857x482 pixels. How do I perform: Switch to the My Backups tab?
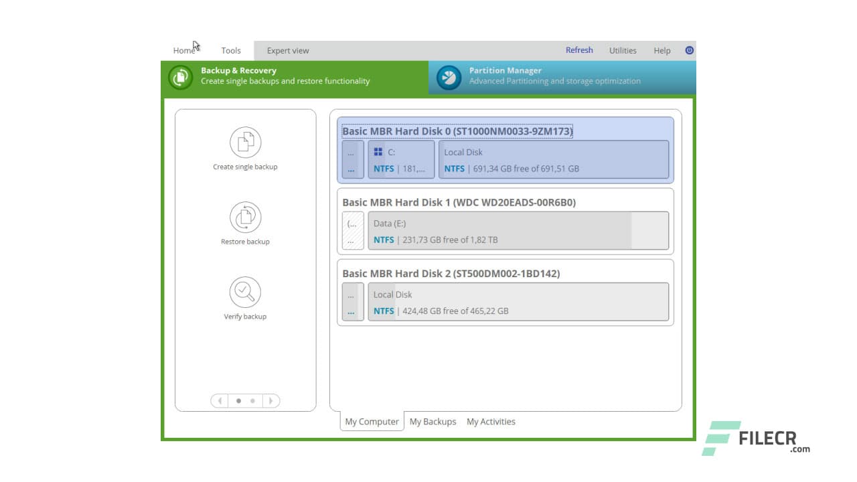point(433,421)
